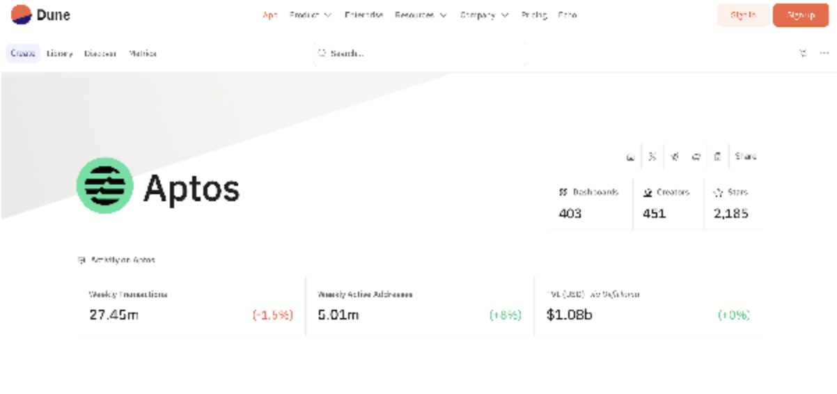Switch to the Discover tab
The width and height of the screenshot is (837, 394).
[100, 54]
